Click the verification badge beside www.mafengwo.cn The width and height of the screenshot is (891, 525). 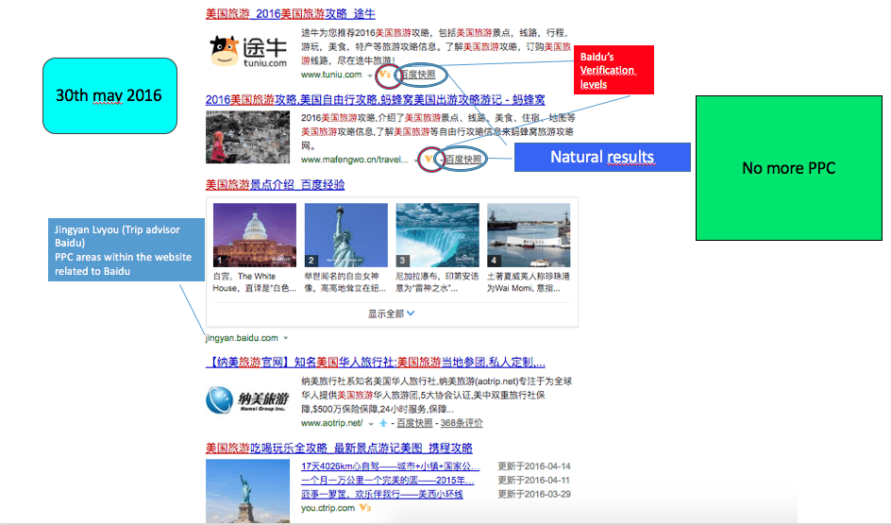[x=429, y=159]
